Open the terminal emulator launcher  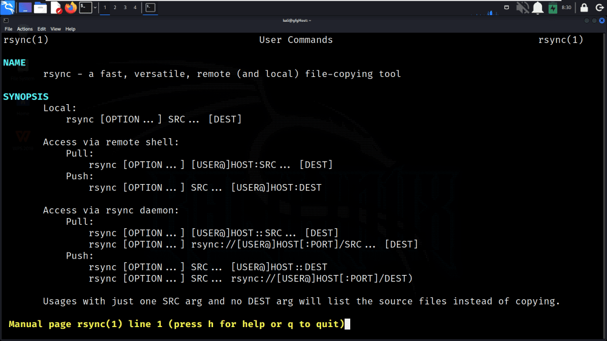(86, 7)
